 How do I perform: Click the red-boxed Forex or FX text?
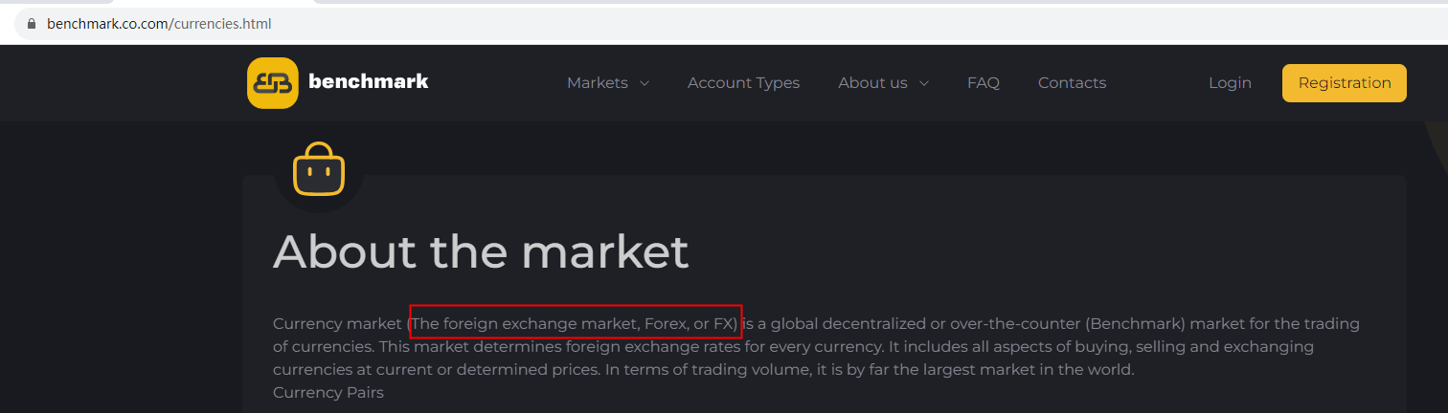pos(575,324)
